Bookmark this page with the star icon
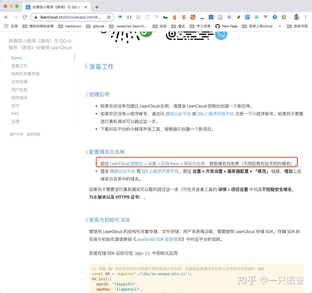This screenshot has height=293, width=312. 109,17
